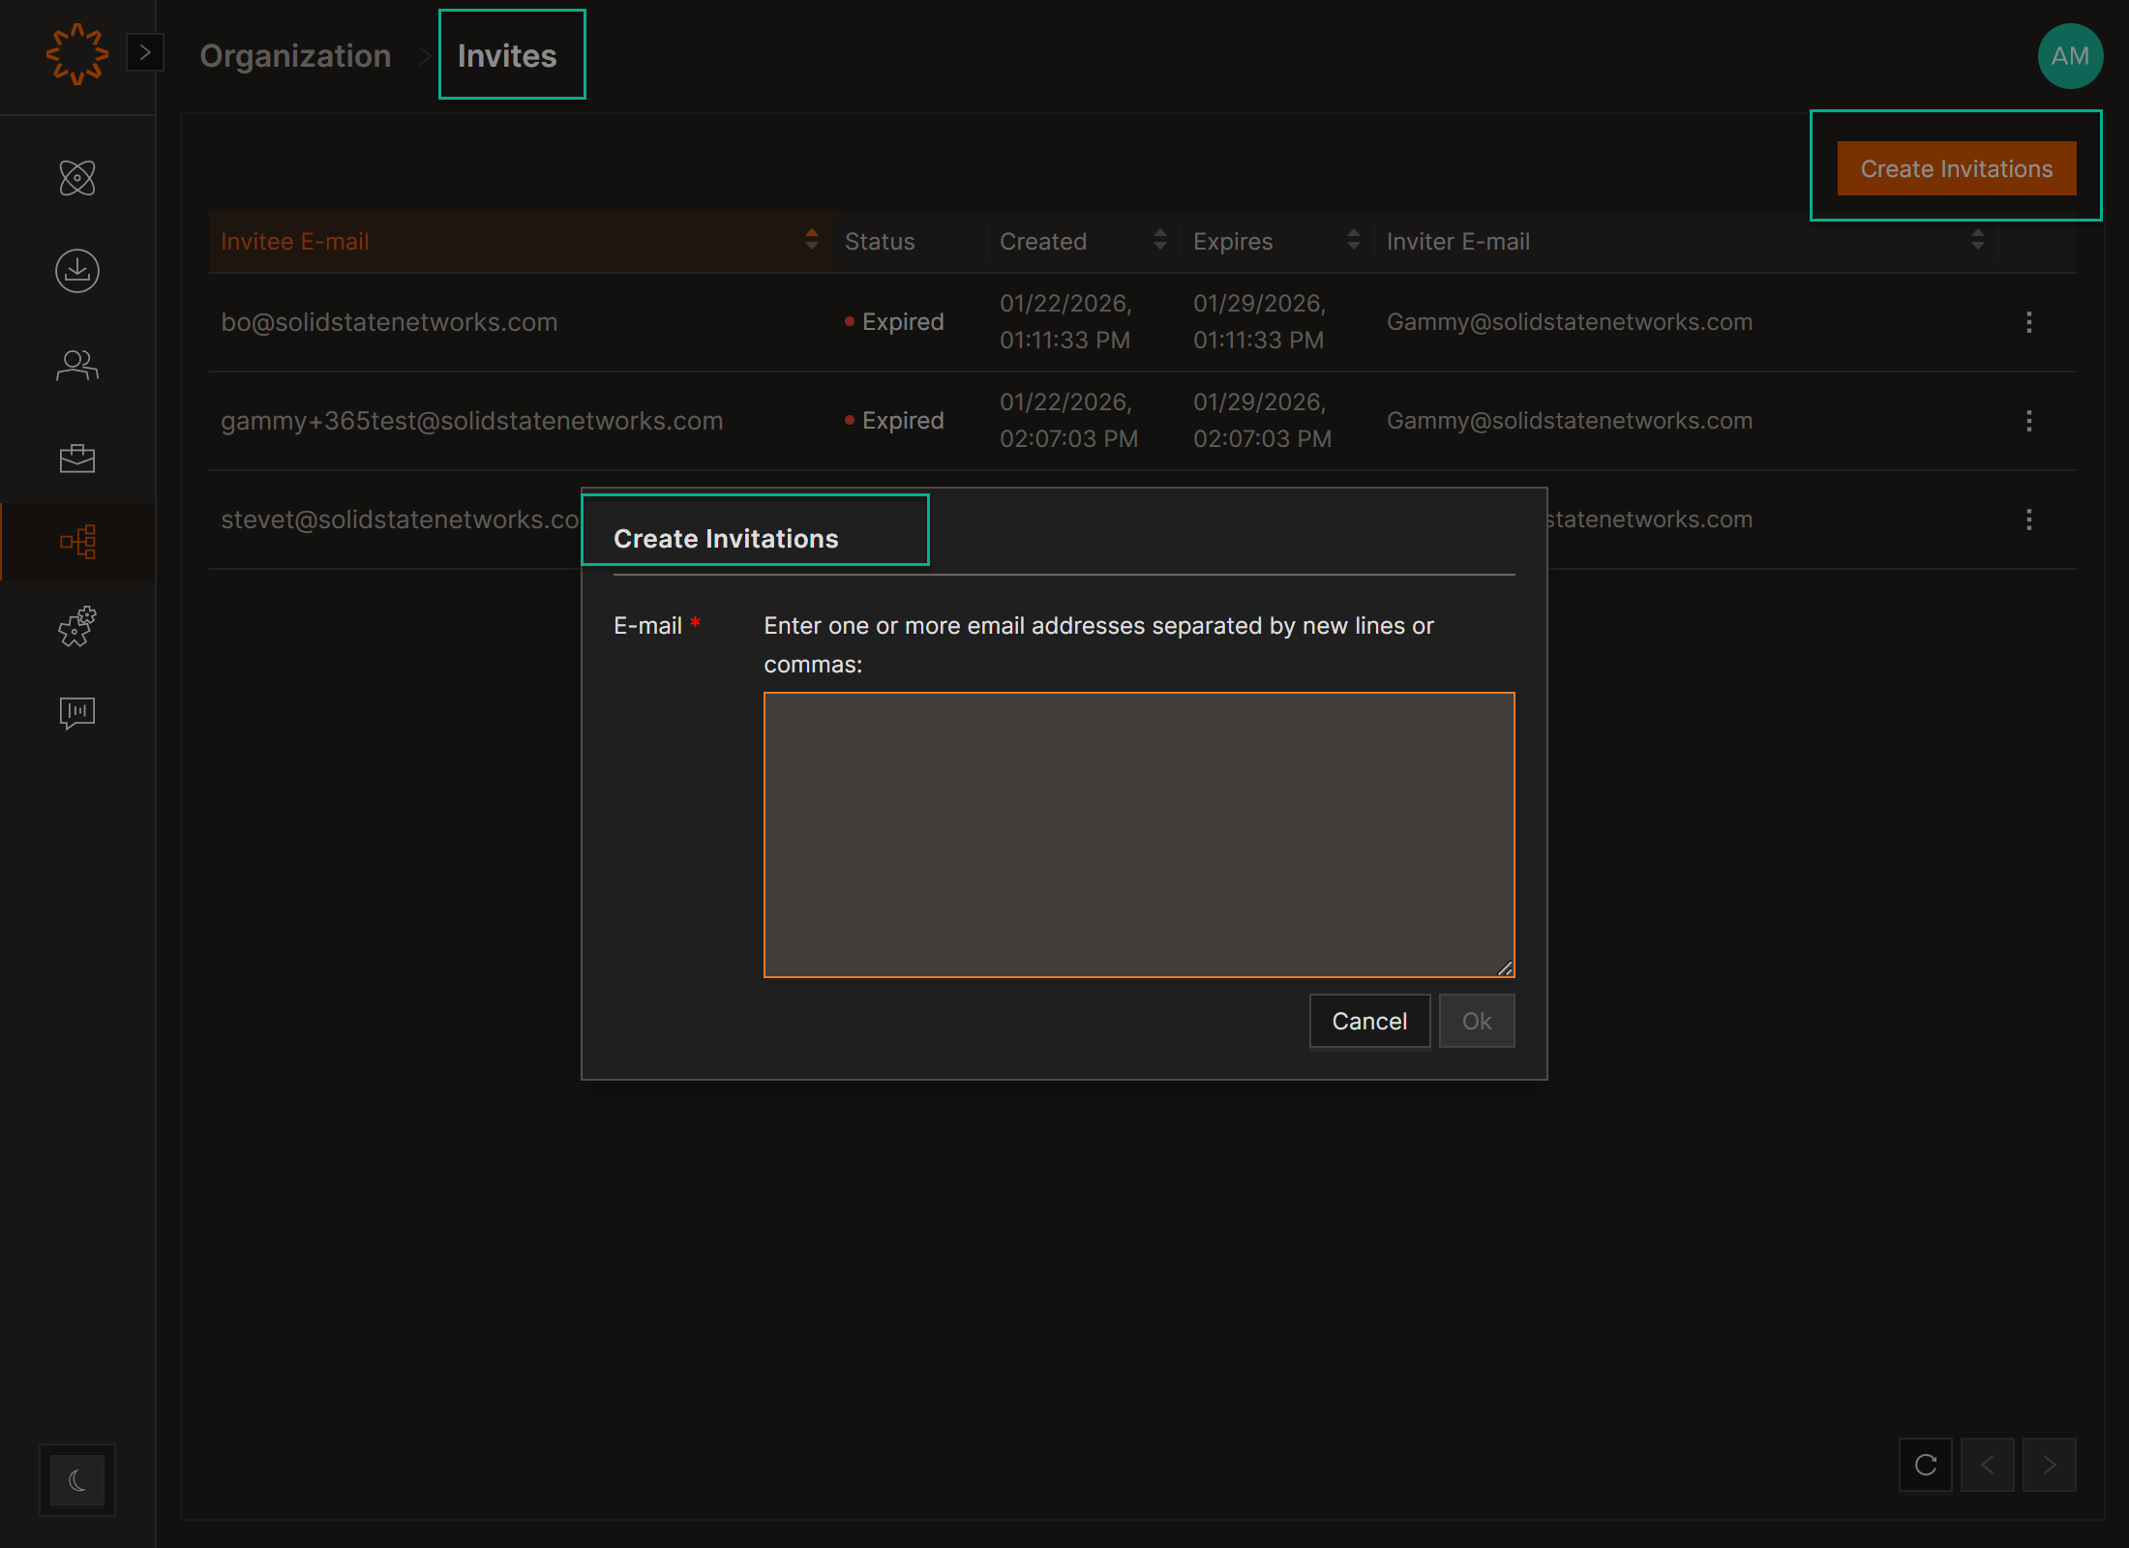The width and height of the screenshot is (2129, 1548).
Task: Click the starburst logo icon
Action: [x=76, y=54]
